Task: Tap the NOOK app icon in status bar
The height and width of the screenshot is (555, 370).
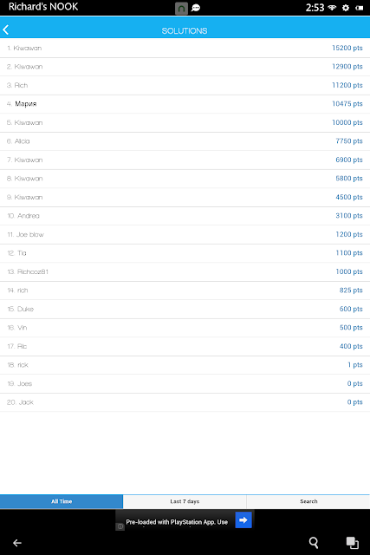Action: click(x=181, y=8)
